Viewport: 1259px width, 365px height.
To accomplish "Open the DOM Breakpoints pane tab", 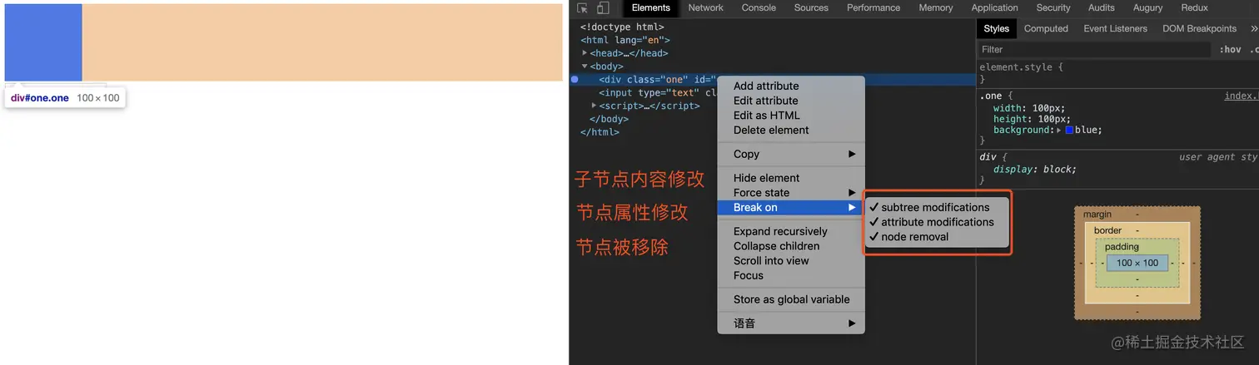I will click(1199, 28).
